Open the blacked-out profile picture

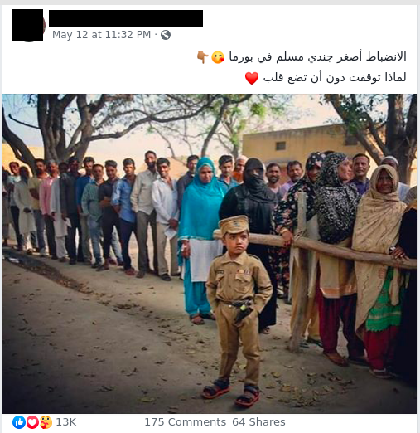click(27, 25)
